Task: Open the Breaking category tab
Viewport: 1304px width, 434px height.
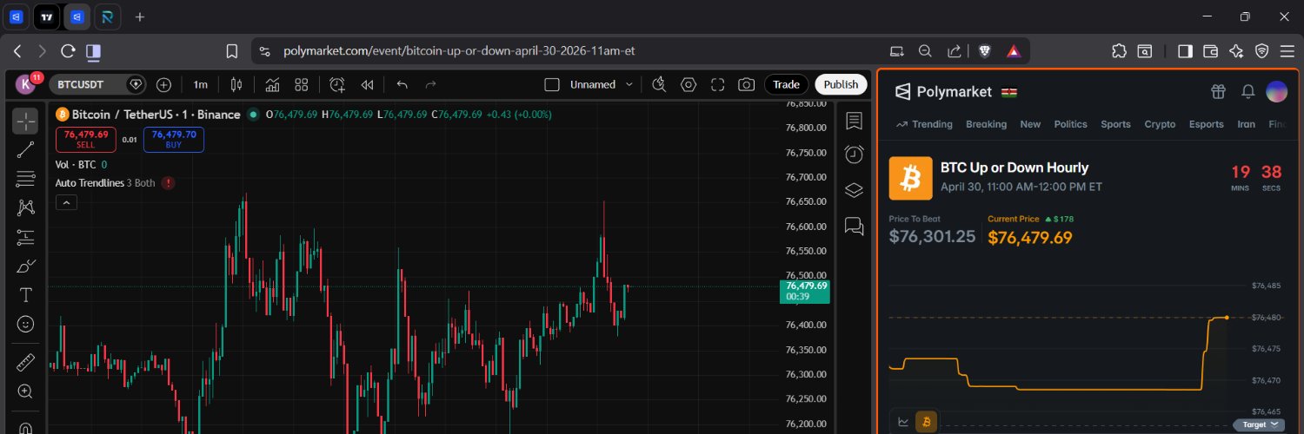Action: click(x=987, y=124)
